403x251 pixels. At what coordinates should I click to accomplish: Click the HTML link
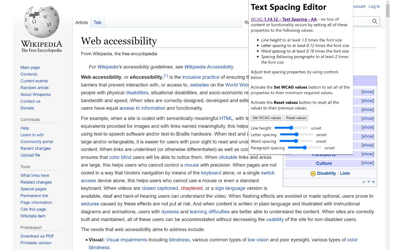point(226,118)
